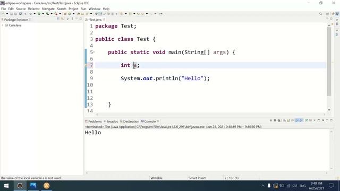Open the Navigate menu
The height and width of the screenshot is (191, 340).
[48, 9]
